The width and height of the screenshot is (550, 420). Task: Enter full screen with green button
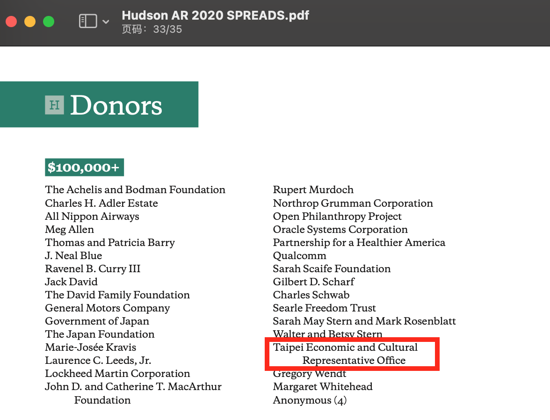pyautogui.click(x=49, y=22)
